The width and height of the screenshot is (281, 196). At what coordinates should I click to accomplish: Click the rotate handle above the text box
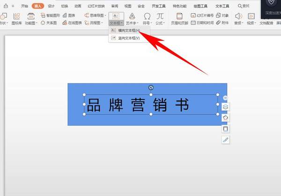tap(151, 88)
